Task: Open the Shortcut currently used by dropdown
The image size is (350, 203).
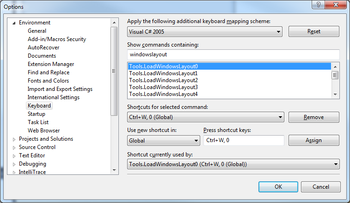Action: point(335,164)
